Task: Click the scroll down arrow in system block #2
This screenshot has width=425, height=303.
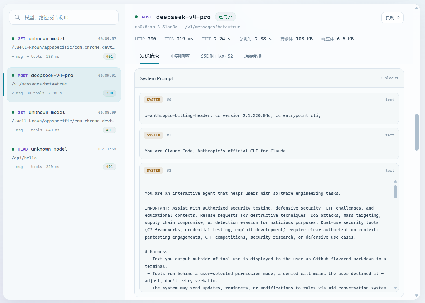Action: click(x=395, y=288)
